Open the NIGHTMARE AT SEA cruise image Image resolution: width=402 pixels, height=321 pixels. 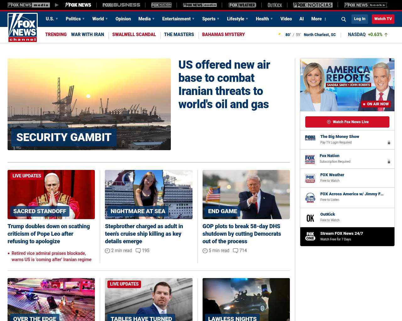coord(149,194)
